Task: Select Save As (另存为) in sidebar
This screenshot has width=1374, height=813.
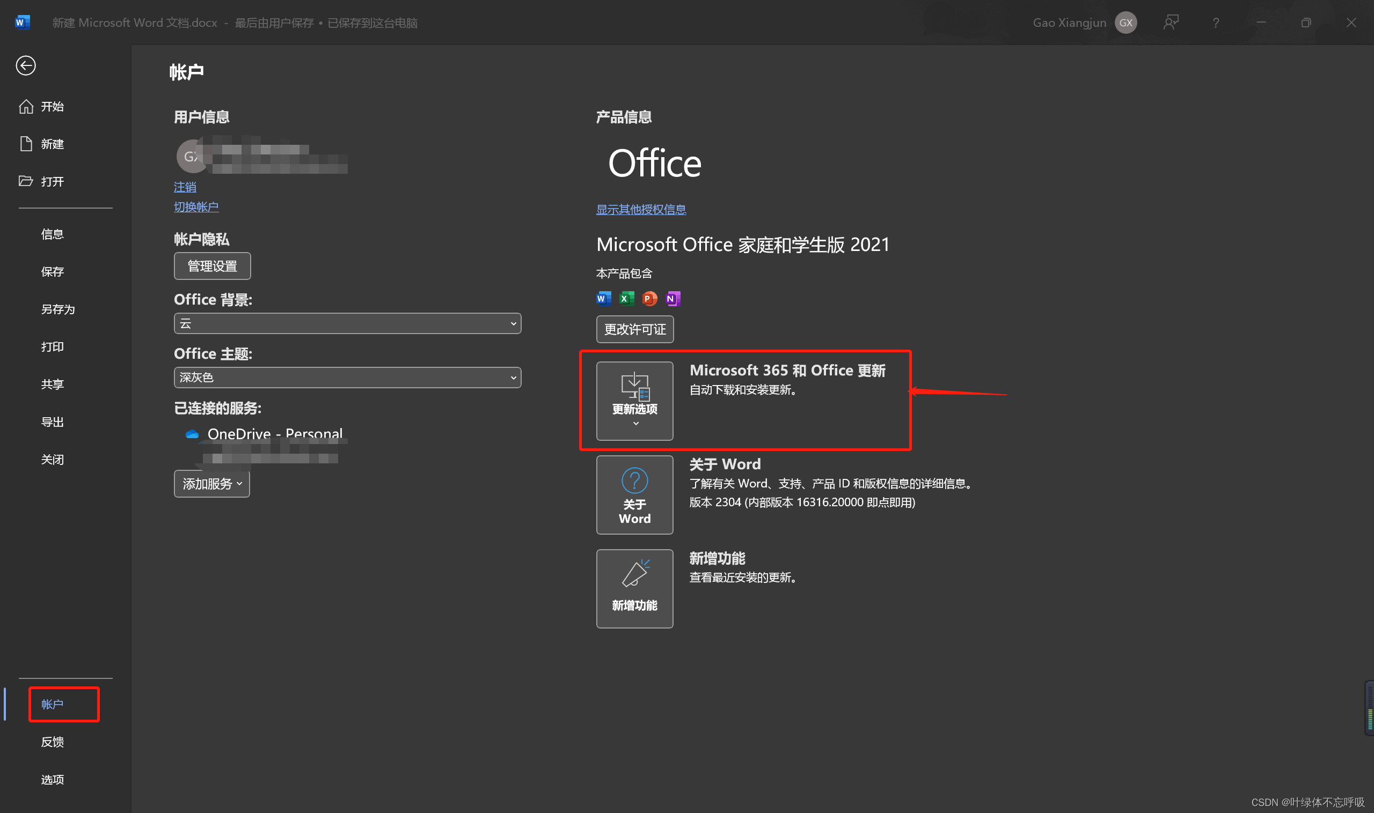Action: coord(57,309)
